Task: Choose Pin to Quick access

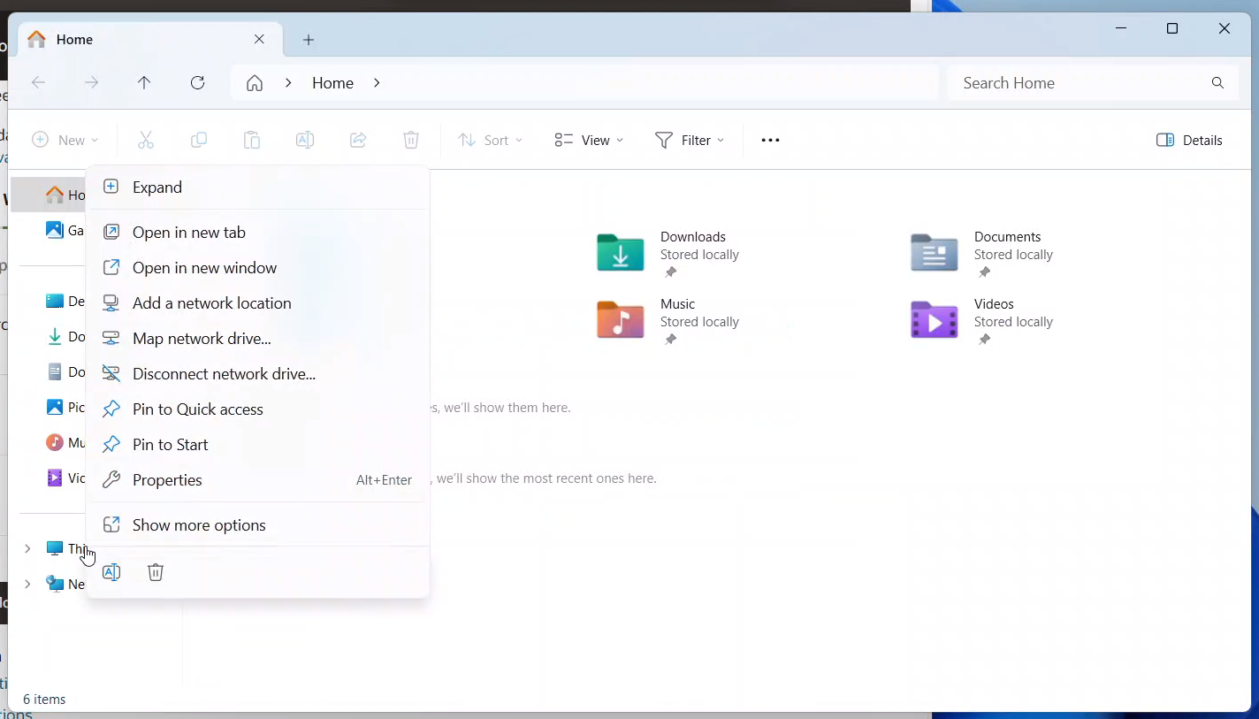Action: [x=257, y=409]
